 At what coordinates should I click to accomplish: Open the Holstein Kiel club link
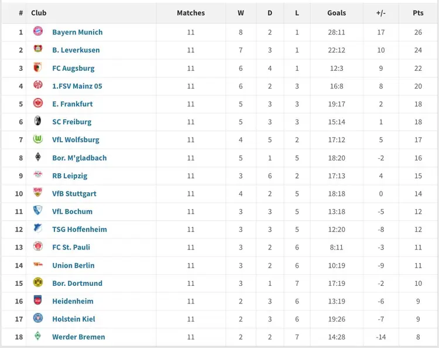74,319
